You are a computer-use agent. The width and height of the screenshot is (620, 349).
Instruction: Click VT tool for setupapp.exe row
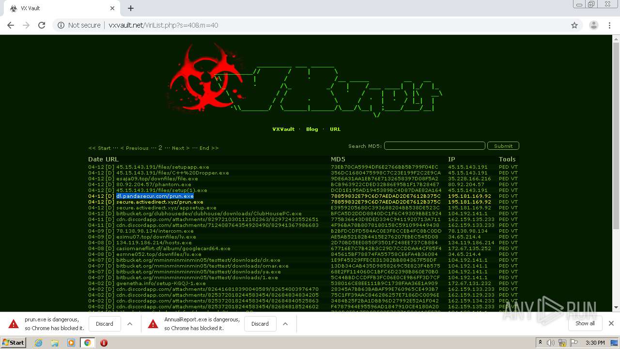pyautogui.click(x=514, y=167)
